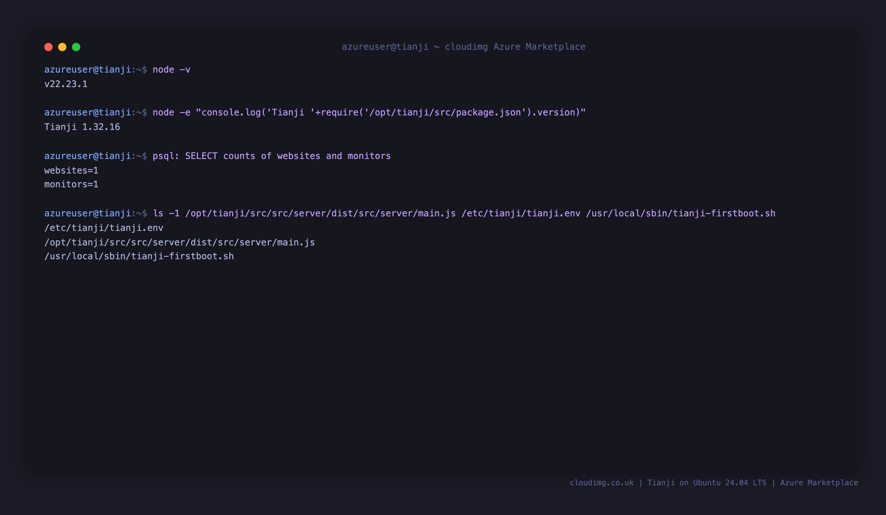Click the 'Tianji 1.32.16' output line
The height and width of the screenshot is (515, 886).
pyautogui.click(x=82, y=127)
